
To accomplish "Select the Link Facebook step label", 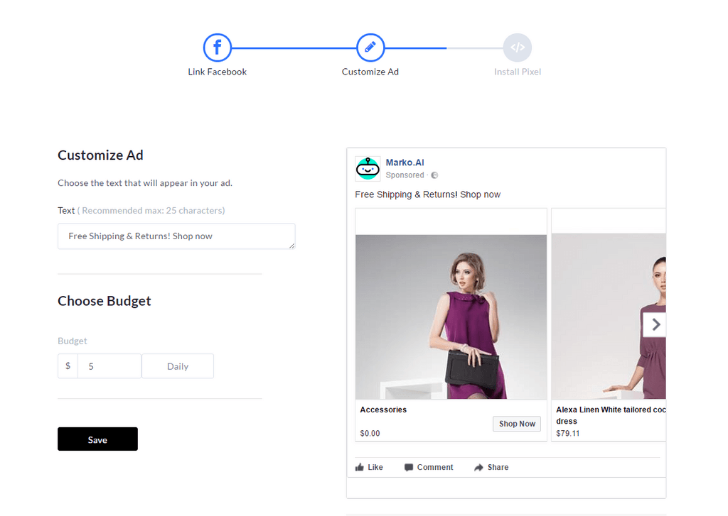I will [218, 72].
